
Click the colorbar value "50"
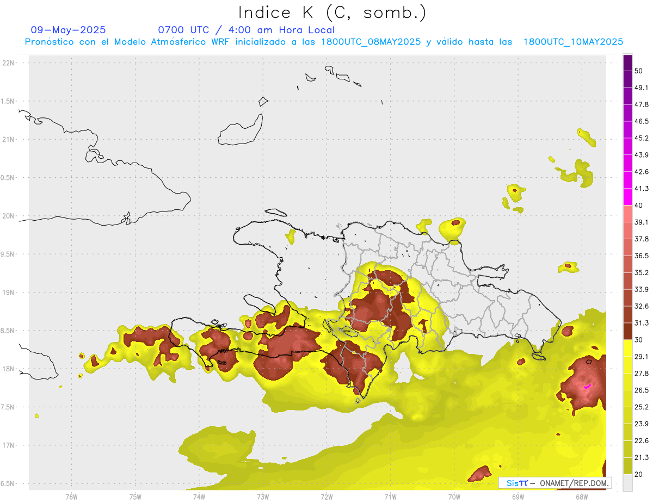tap(639, 71)
